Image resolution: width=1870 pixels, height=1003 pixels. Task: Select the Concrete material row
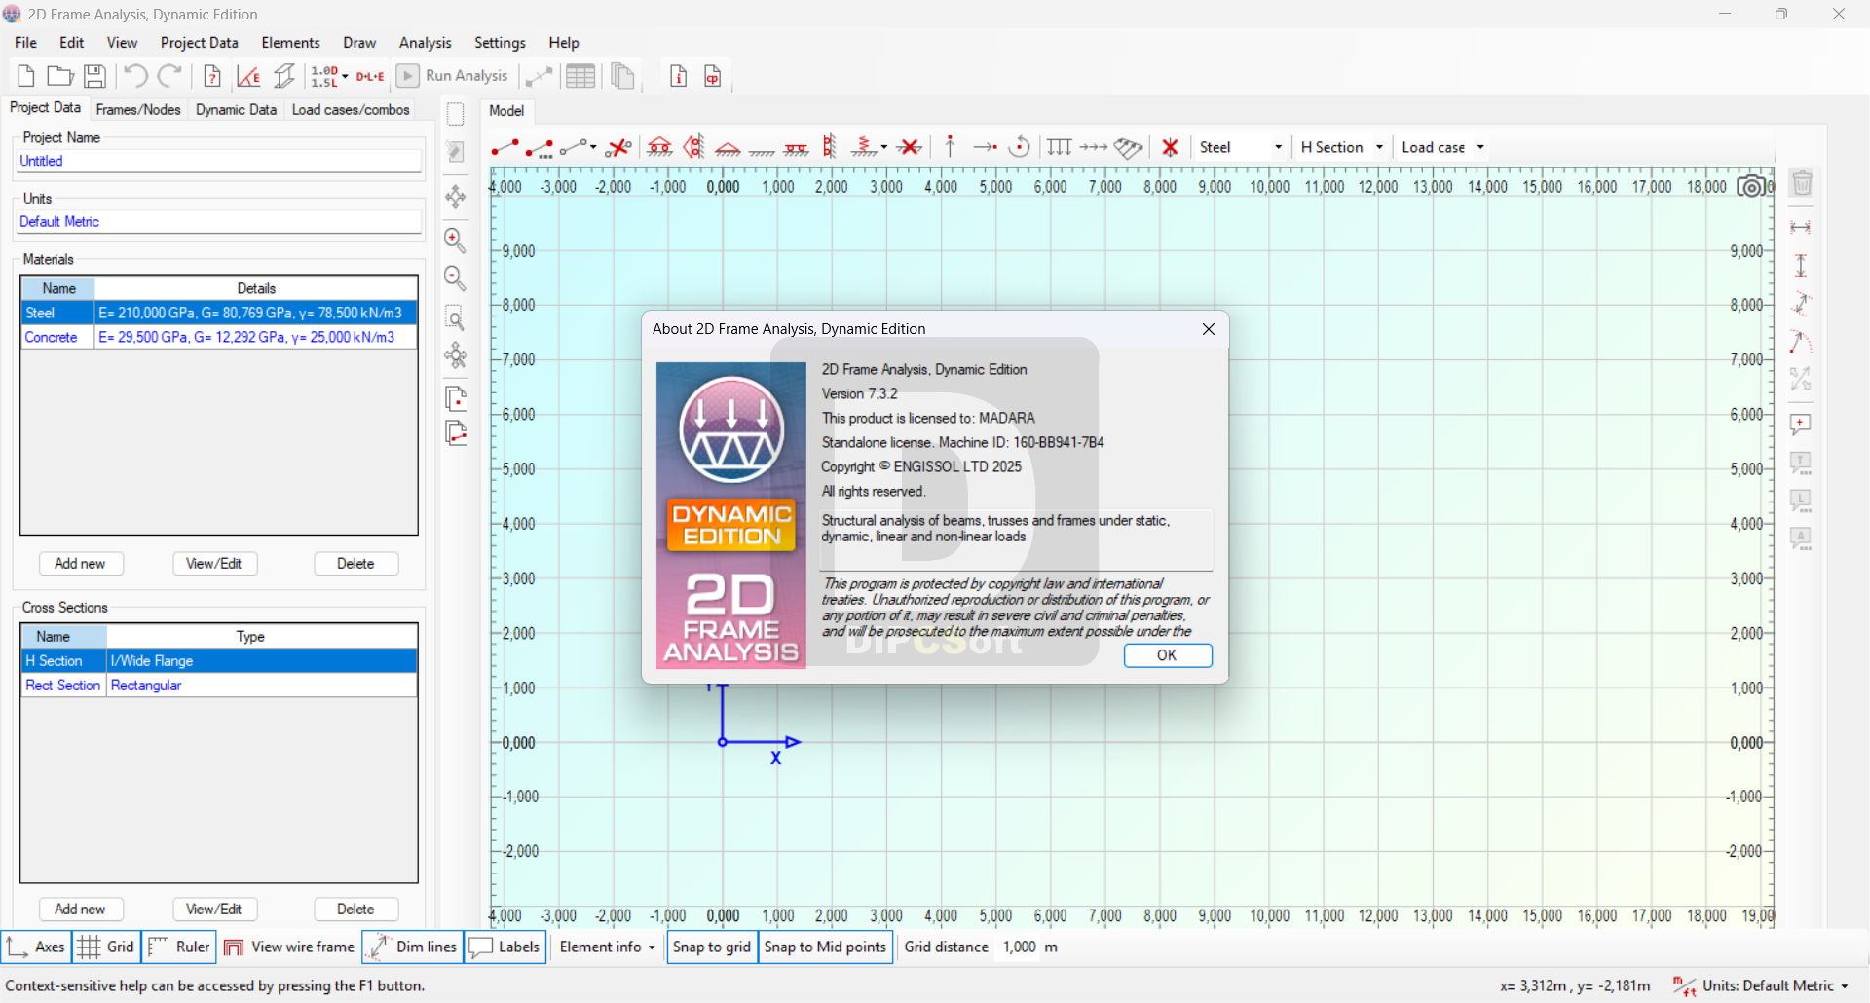click(x=219, y=337)
